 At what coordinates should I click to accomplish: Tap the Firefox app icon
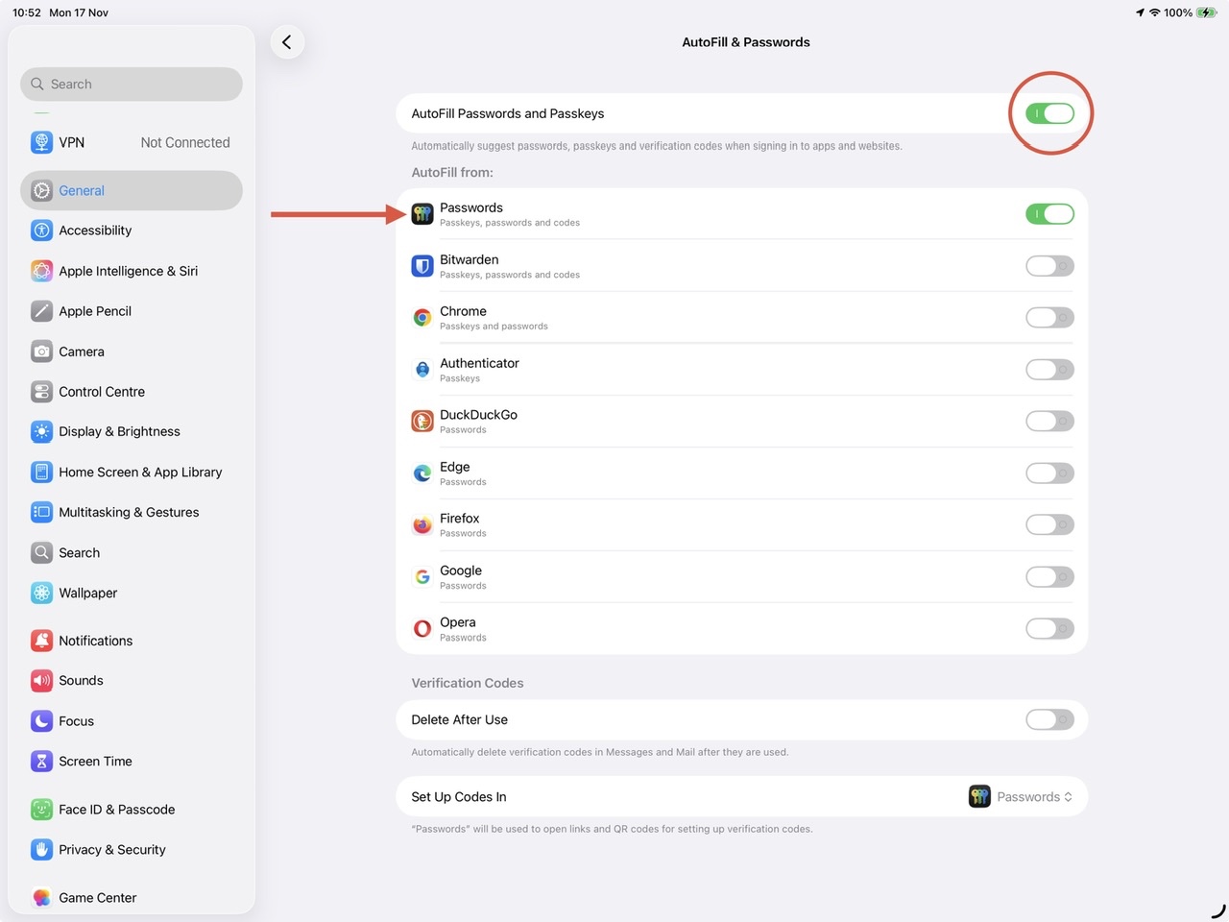[422, 525]
